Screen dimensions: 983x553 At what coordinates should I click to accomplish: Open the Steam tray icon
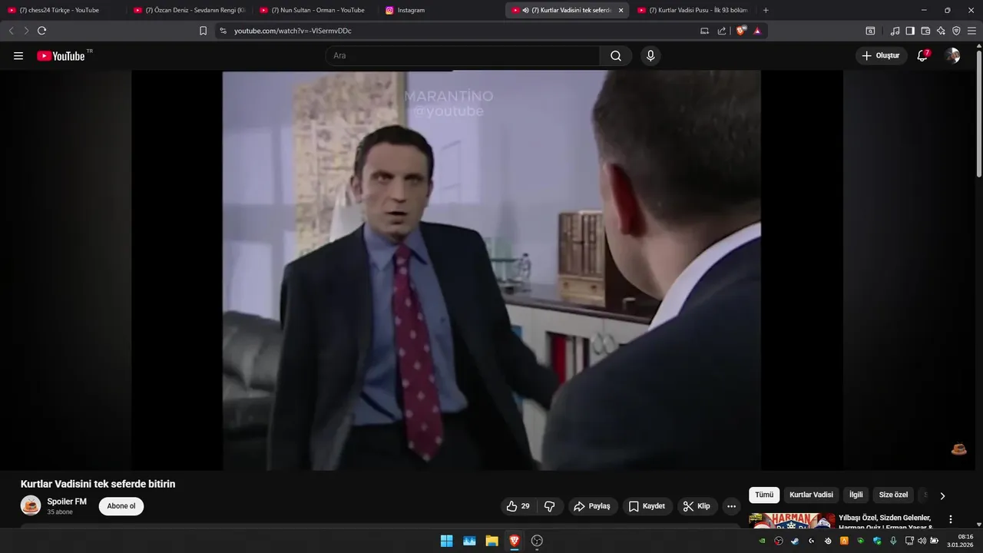click(x=795, y=541)
